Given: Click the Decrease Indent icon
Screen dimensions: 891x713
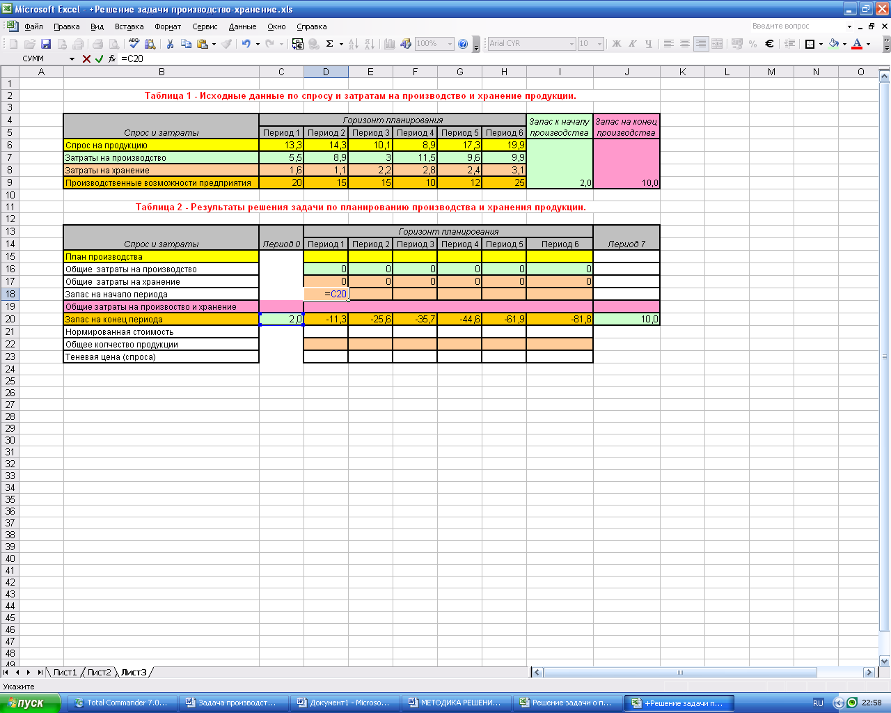Looking at the screenshot, I should point(789,44).
